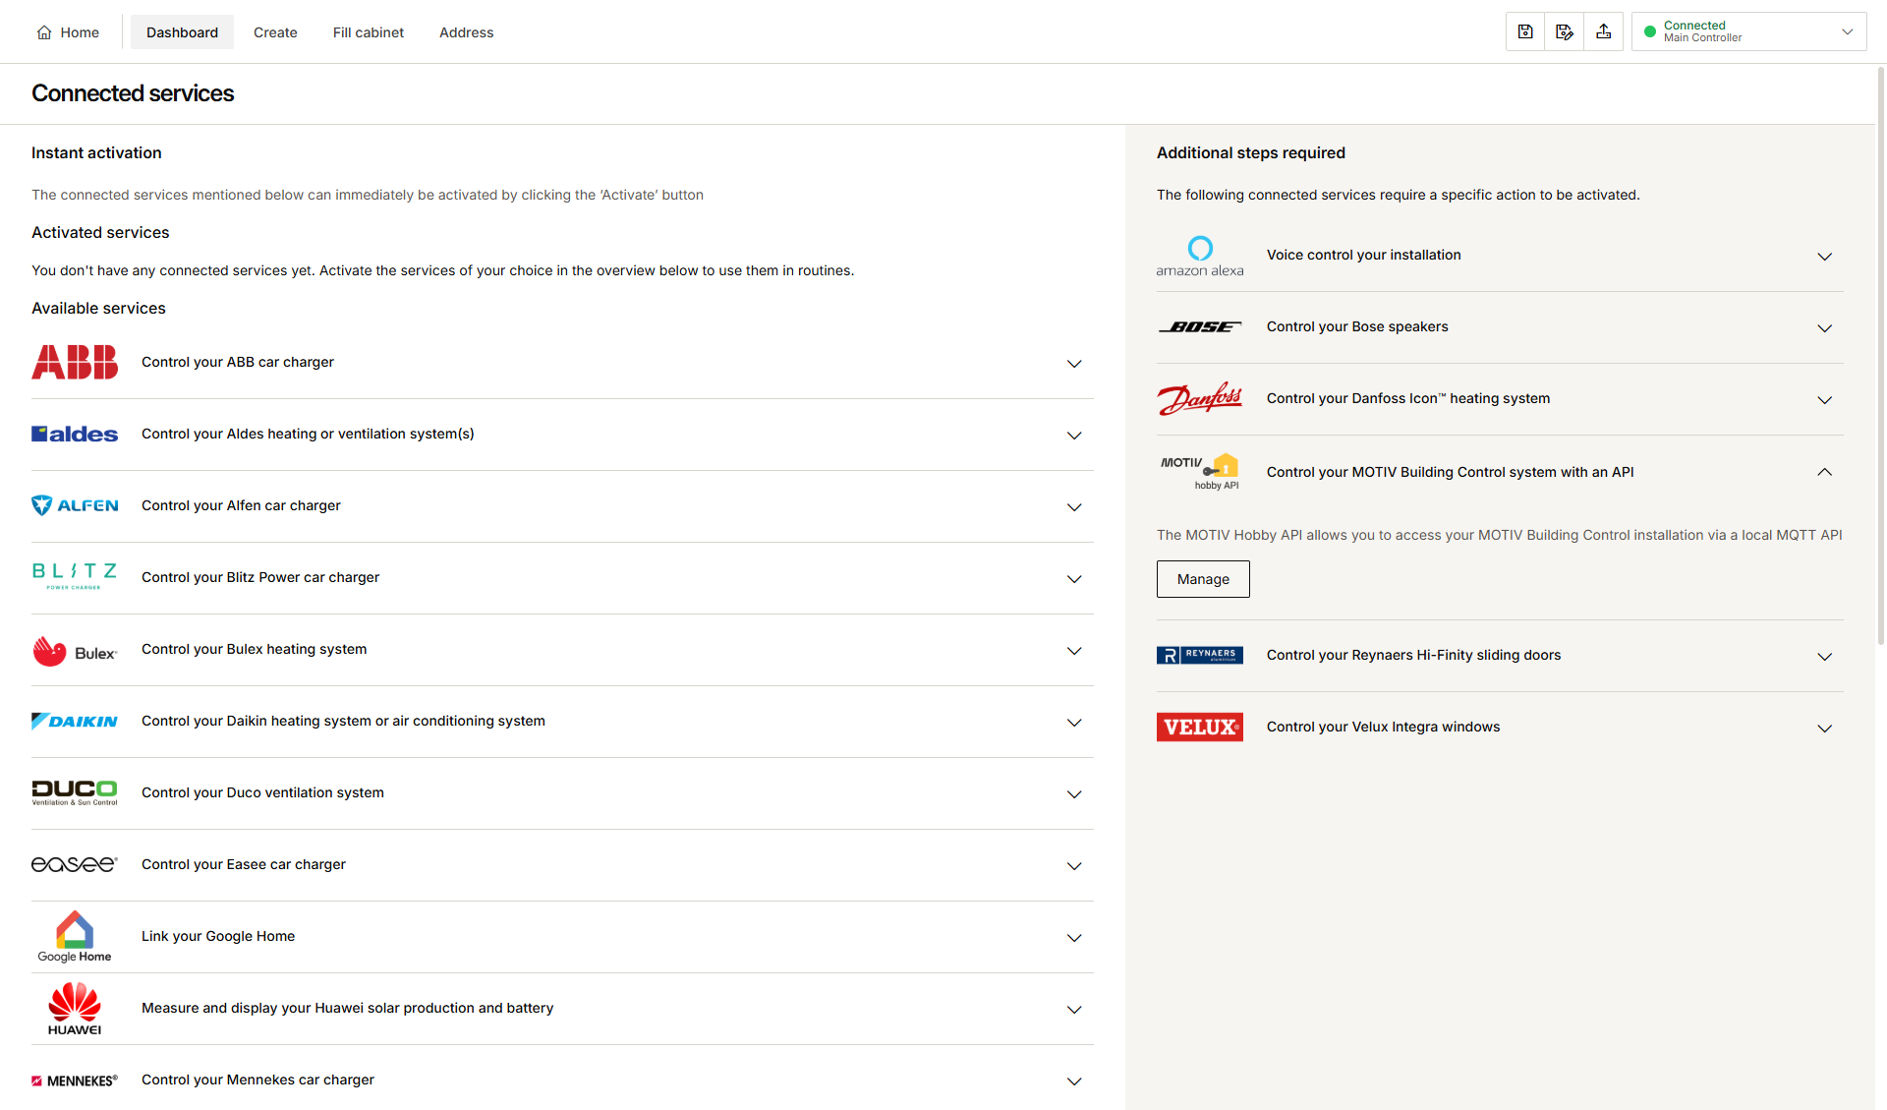The height and width of the screenshot is (1110, 1887).
Task: Click the Google Home logo
Action: (75, 936)
